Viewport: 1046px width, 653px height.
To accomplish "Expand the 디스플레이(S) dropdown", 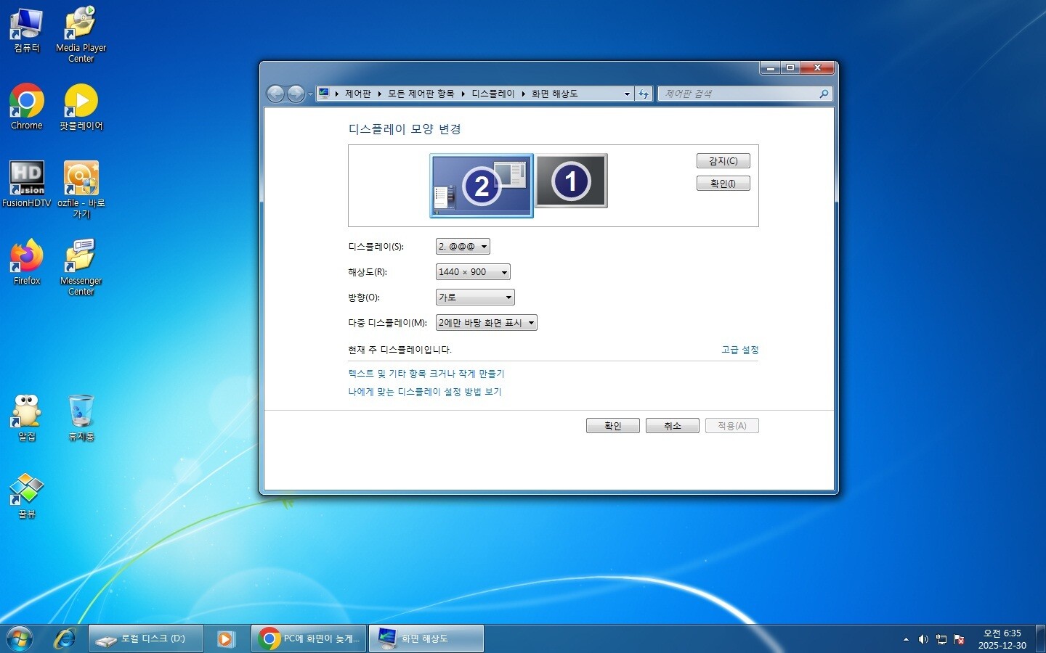I will tap(463, 247).
